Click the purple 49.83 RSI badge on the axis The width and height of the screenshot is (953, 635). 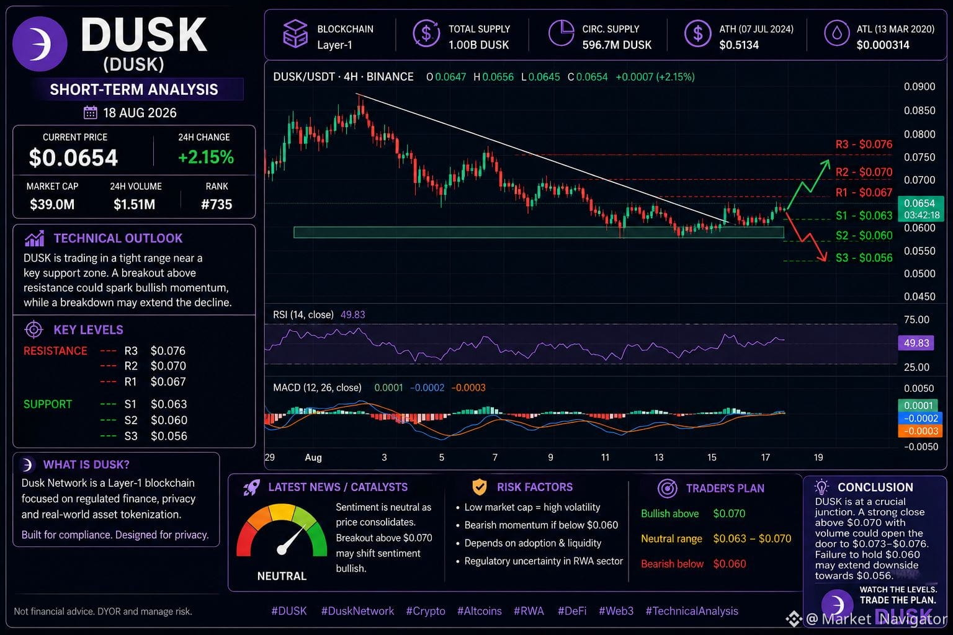pos(916,343)
